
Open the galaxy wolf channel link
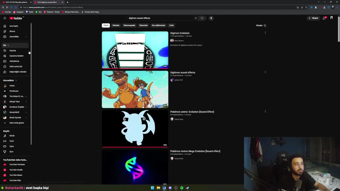click(178, 80)
